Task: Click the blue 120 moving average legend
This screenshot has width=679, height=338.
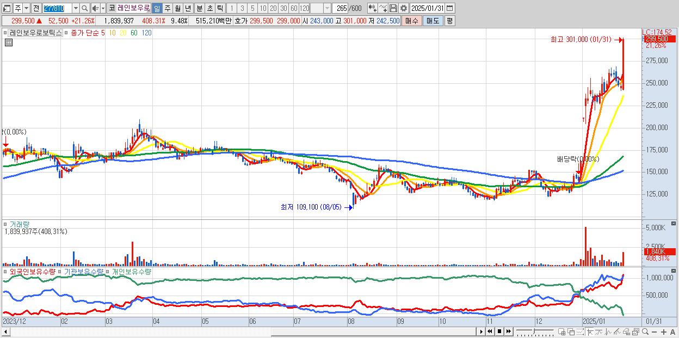Action: [146, 33]
